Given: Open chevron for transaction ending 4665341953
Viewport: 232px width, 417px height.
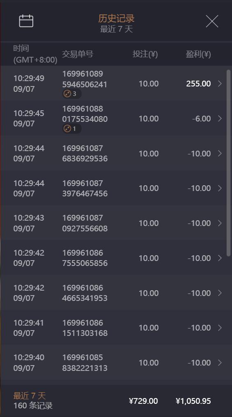Looking at the screenshot, I should (x=220, y=293).
